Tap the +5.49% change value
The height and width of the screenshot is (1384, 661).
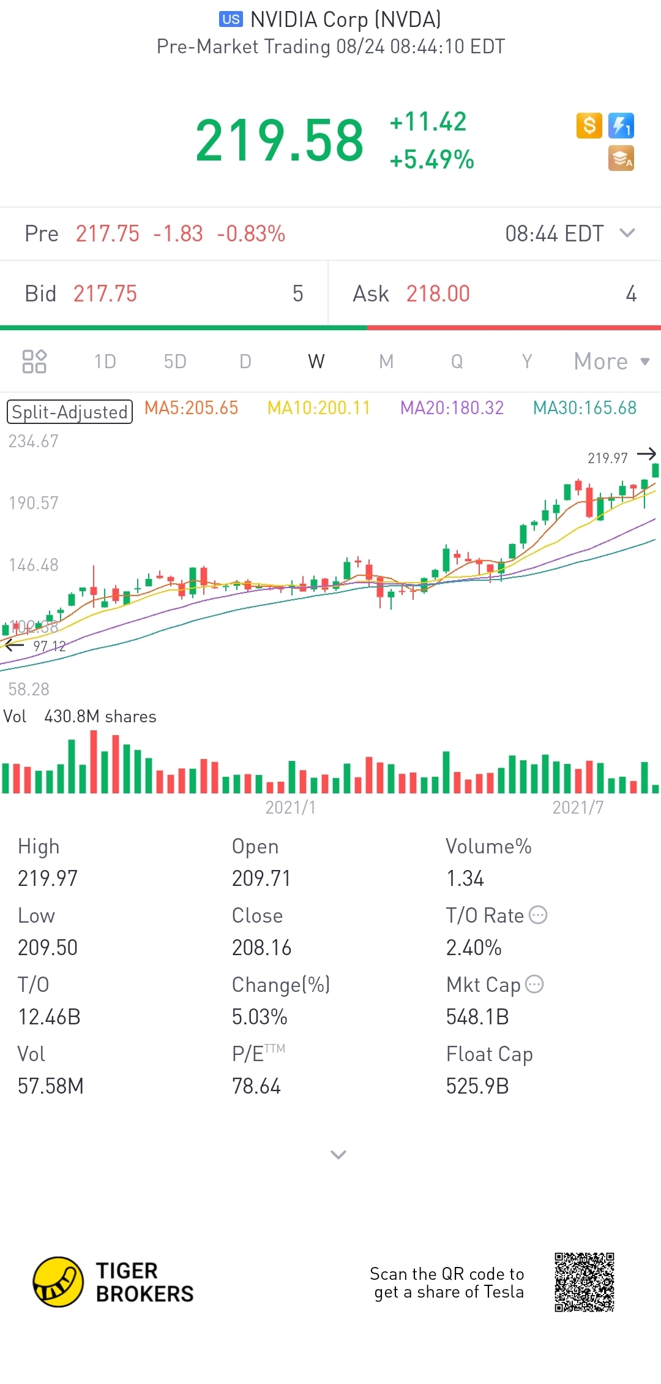(432, 159)
